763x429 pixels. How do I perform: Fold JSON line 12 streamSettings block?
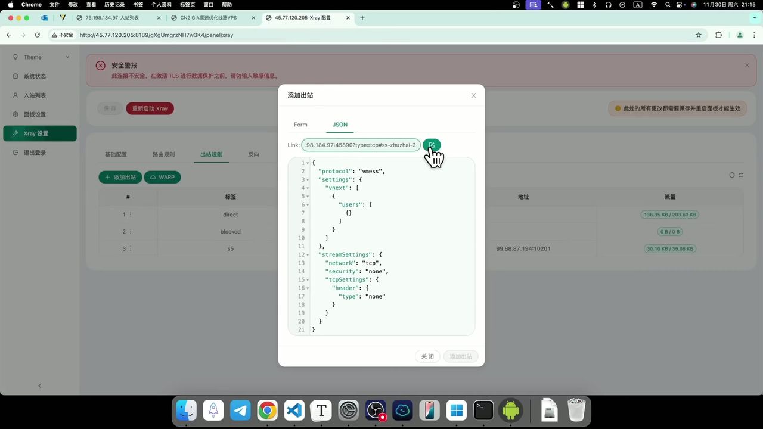pyautogui.click(x=308, y=255)
